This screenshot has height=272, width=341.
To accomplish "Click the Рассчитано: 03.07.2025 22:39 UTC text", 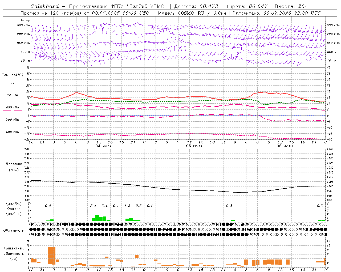I will [277, 13].
